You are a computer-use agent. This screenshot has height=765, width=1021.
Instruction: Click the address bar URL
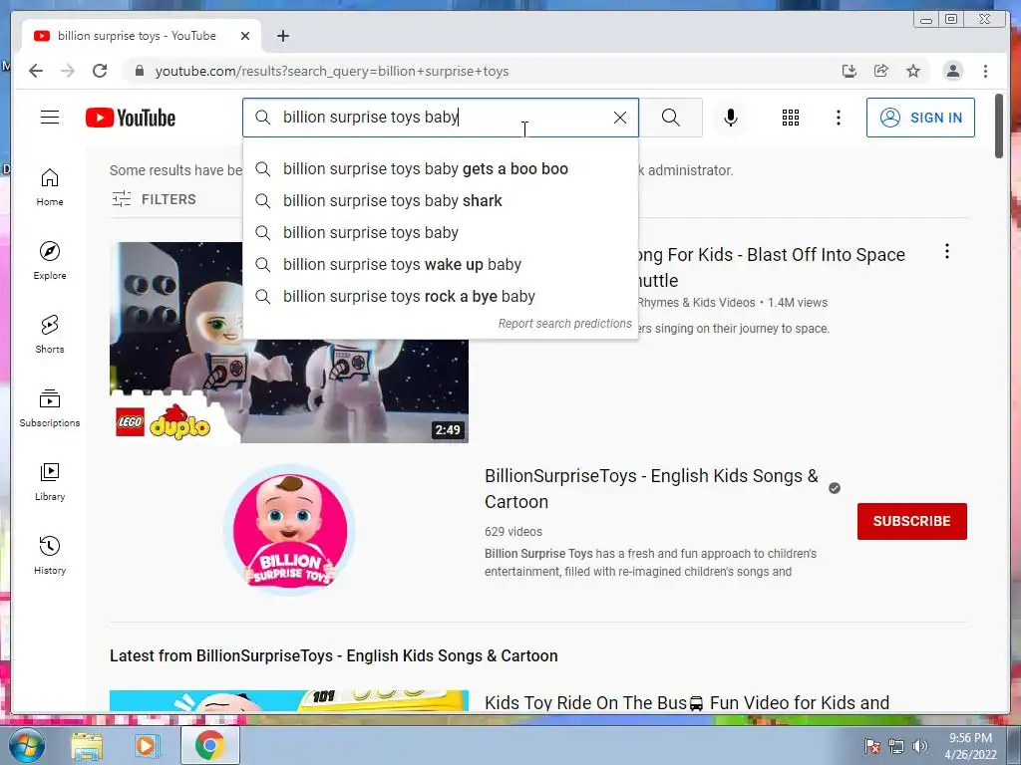click(x=332, y=71)
